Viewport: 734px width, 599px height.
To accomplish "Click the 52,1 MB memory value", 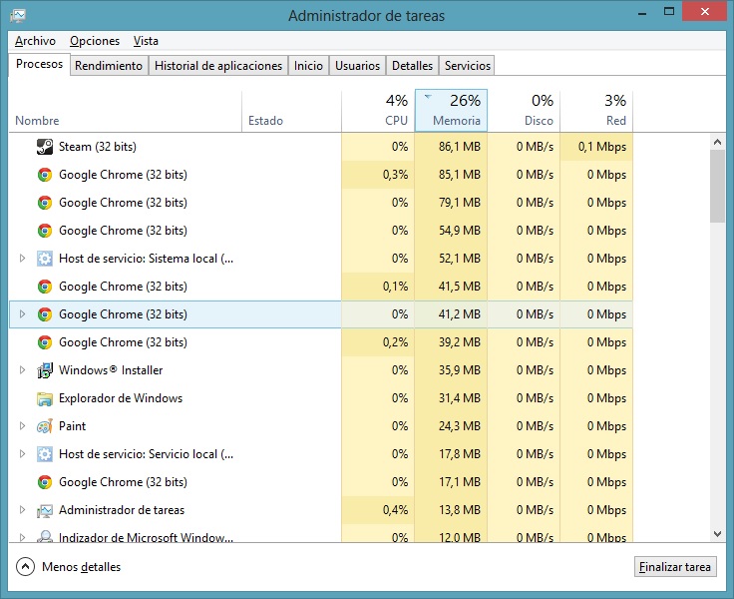I will (459, 259).
